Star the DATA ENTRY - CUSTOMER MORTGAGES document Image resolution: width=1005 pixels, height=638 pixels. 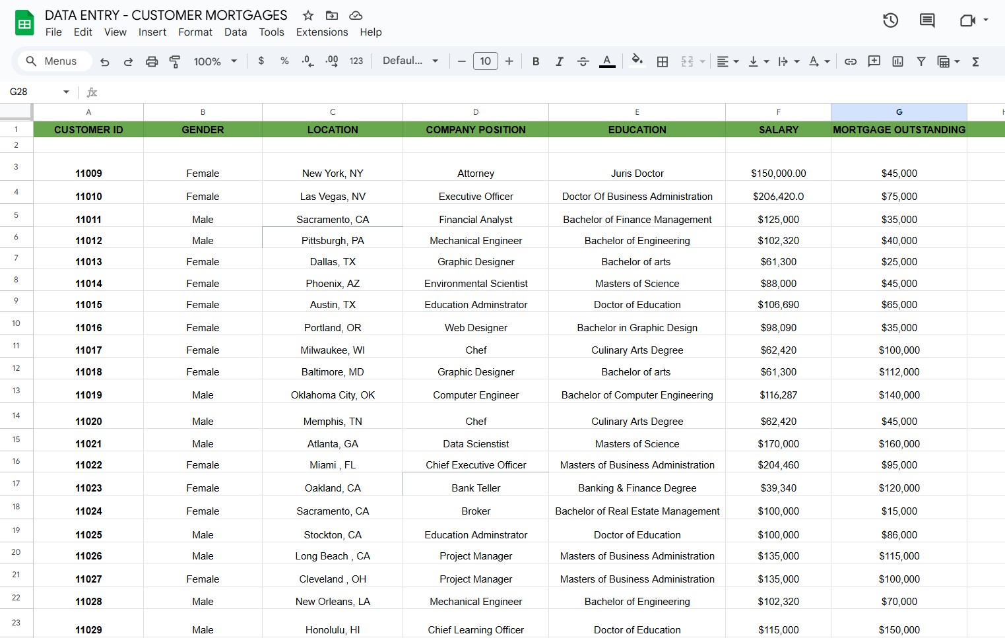[x=308, y=15]
